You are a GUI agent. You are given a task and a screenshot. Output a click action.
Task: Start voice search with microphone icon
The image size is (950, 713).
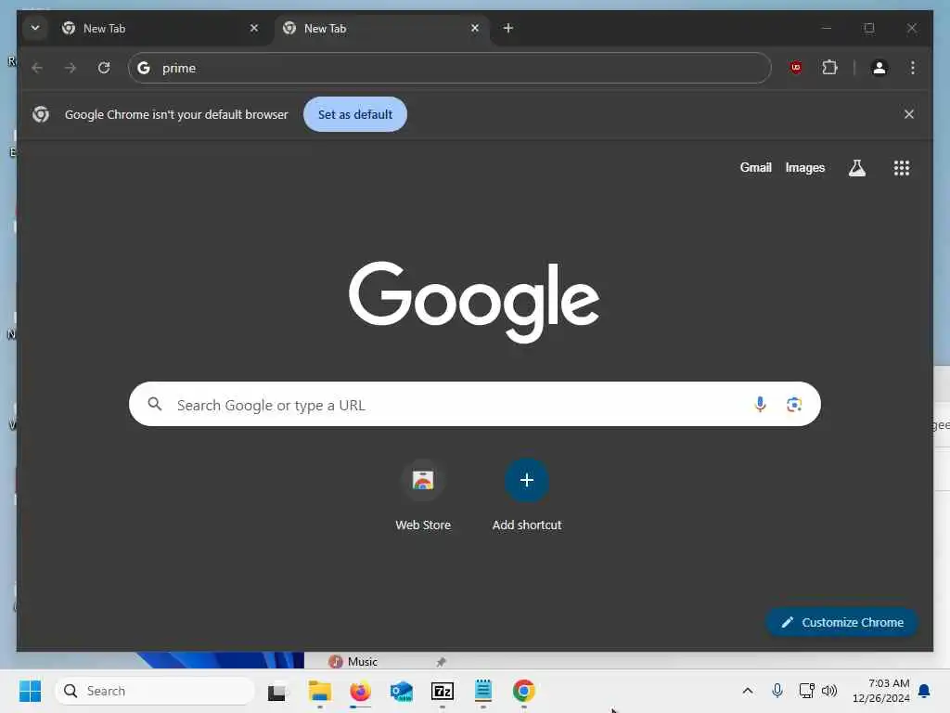[760, 404]
